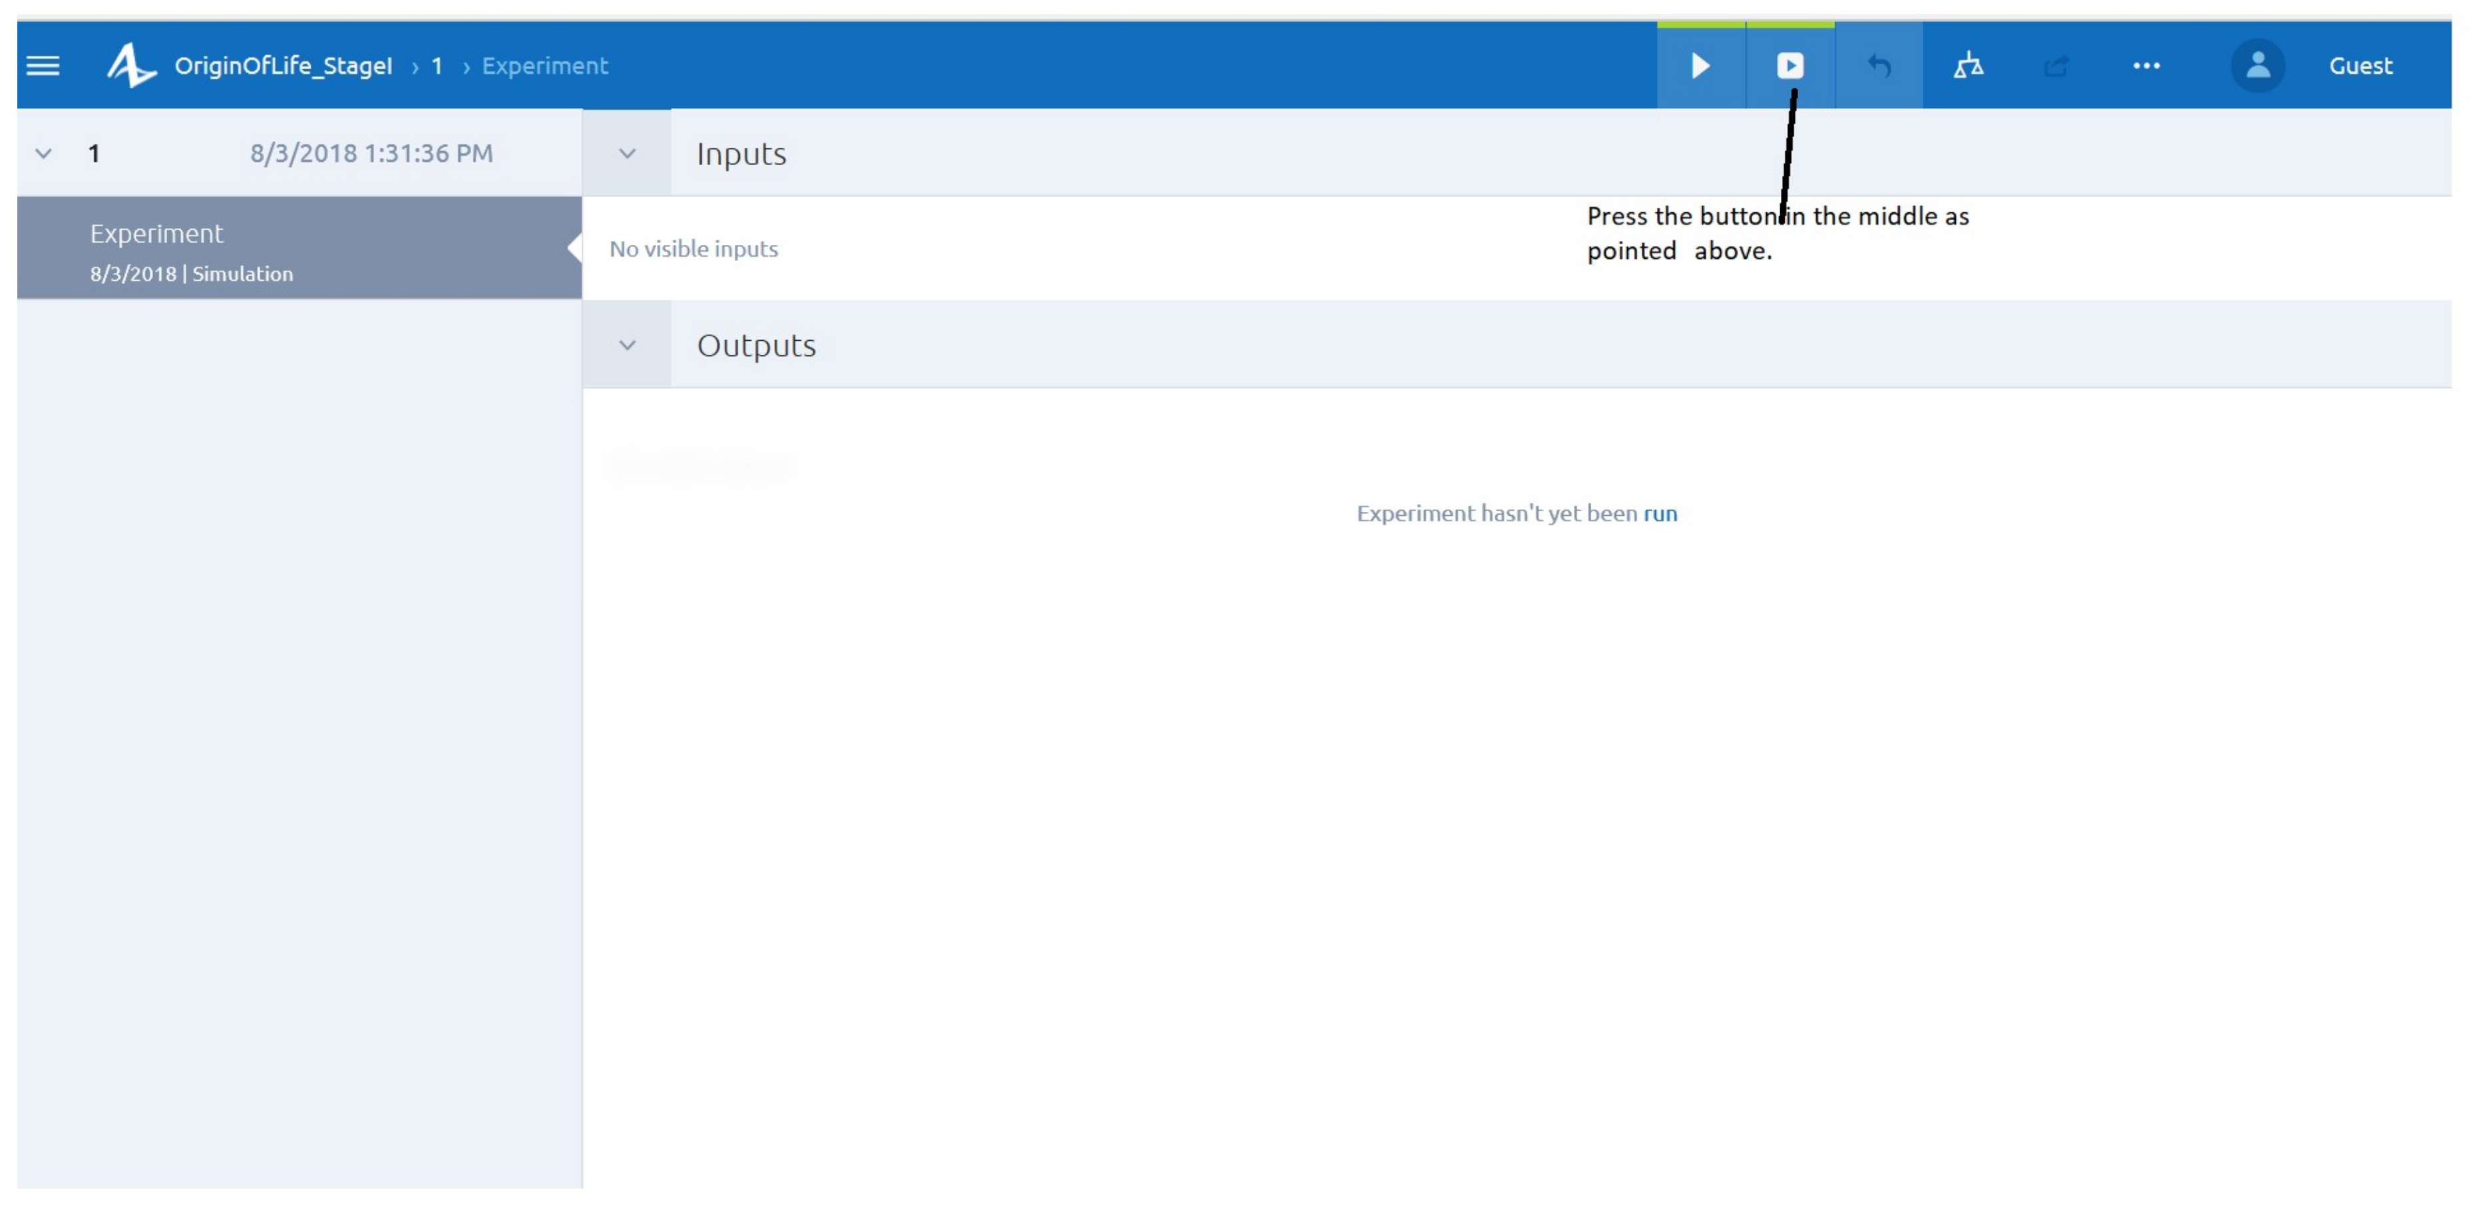The image size is (2473, 1214).
Task: Open the three-dots more options menu
Action: (2147, 65)
